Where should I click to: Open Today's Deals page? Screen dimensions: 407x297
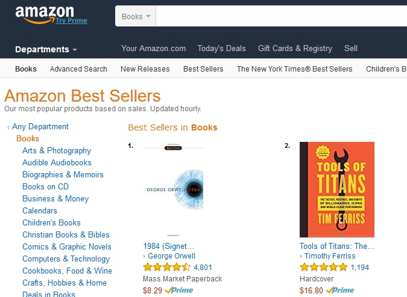tap(221, 48)
